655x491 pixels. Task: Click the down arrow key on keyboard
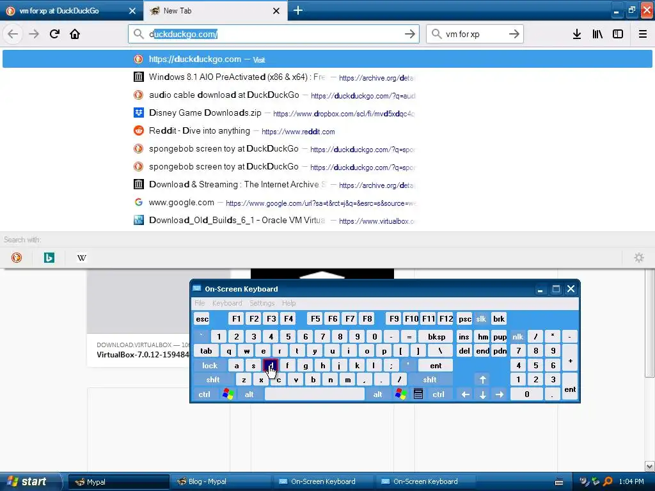pos(482,394)
